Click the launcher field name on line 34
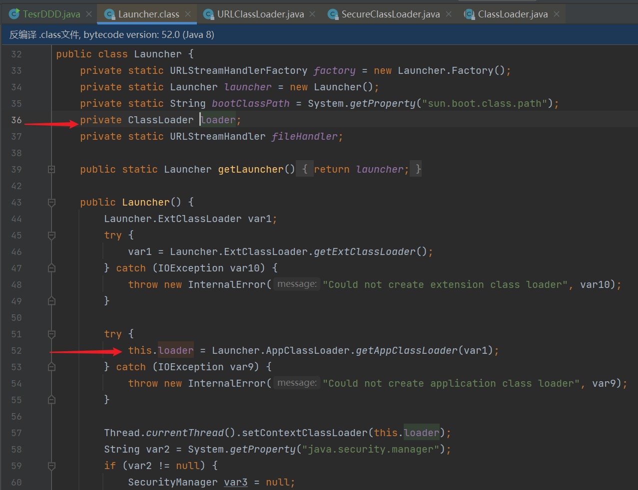The image size is (638, 490). (248, 87)
